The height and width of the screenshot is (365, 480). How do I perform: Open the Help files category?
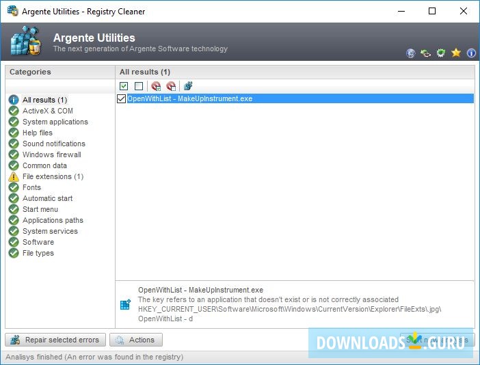pyautogui.click(x=38, y=133)
